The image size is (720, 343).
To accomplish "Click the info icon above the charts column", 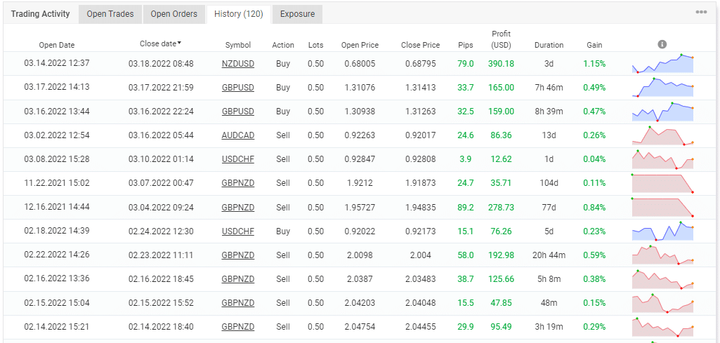I will (x=662, y=44).
